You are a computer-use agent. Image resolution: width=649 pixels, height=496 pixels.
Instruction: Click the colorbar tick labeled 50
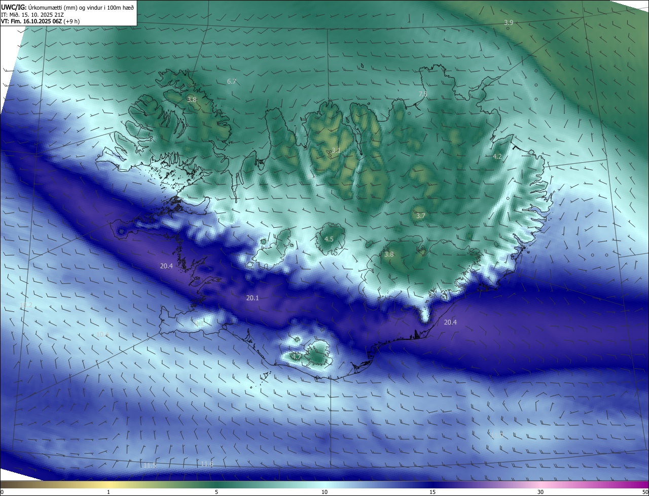coord(645,492)
